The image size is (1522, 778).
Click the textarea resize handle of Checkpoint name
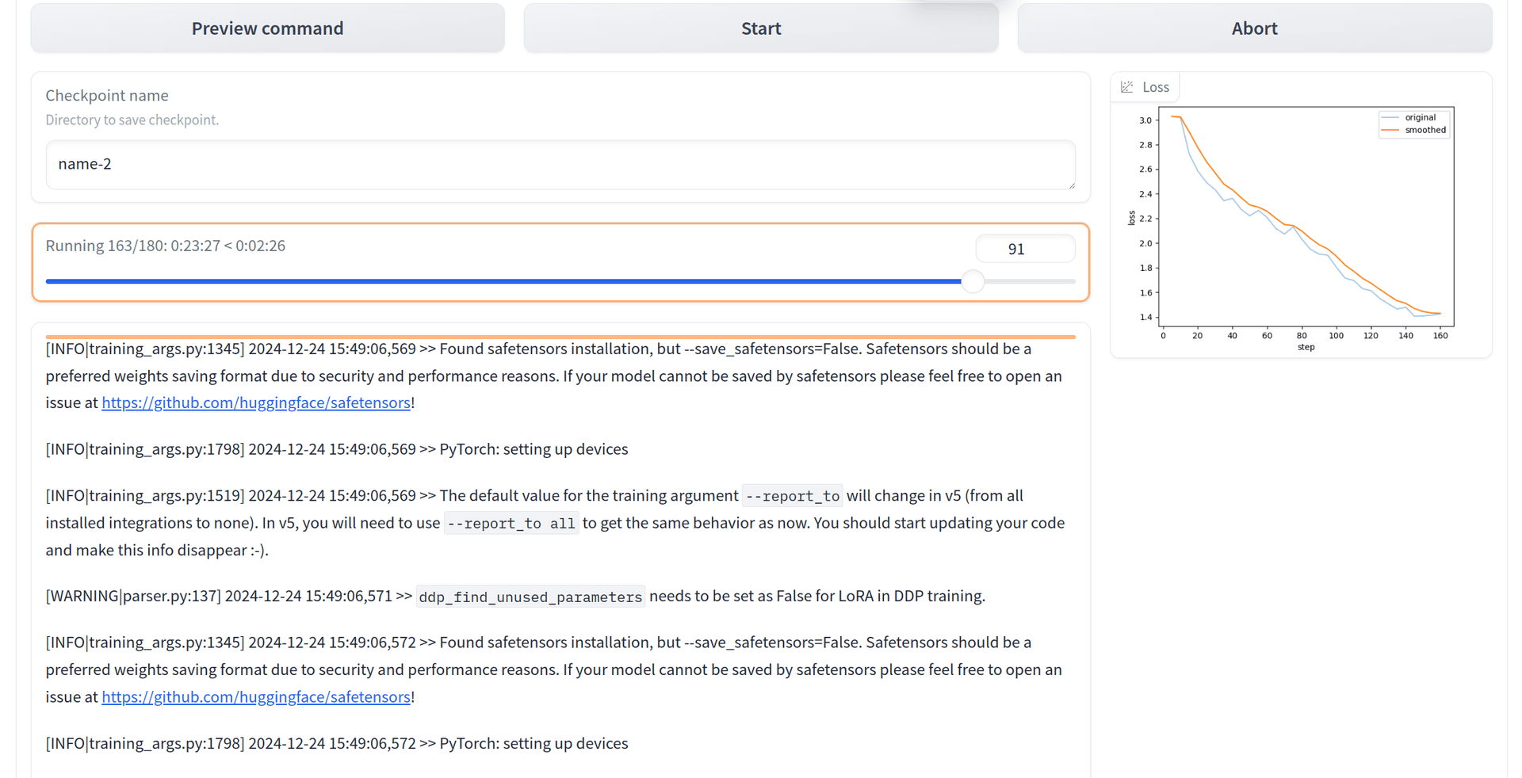[1072, 185]
